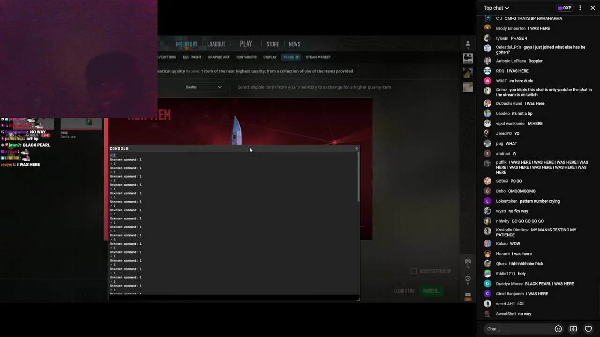Open the mail inbox icon
The width and height of the screenshot is (600, 337).
click(468, 296)
